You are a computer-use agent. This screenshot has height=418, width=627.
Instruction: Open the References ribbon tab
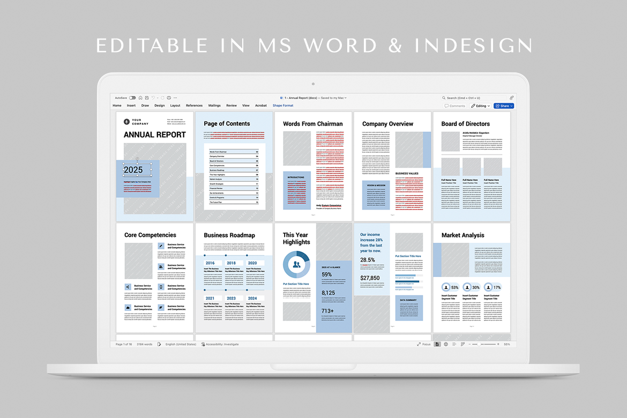click(194, 106)
